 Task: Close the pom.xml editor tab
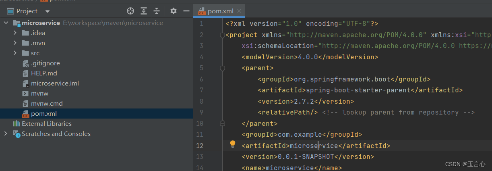pyautogui.click(x=240, y=11)
